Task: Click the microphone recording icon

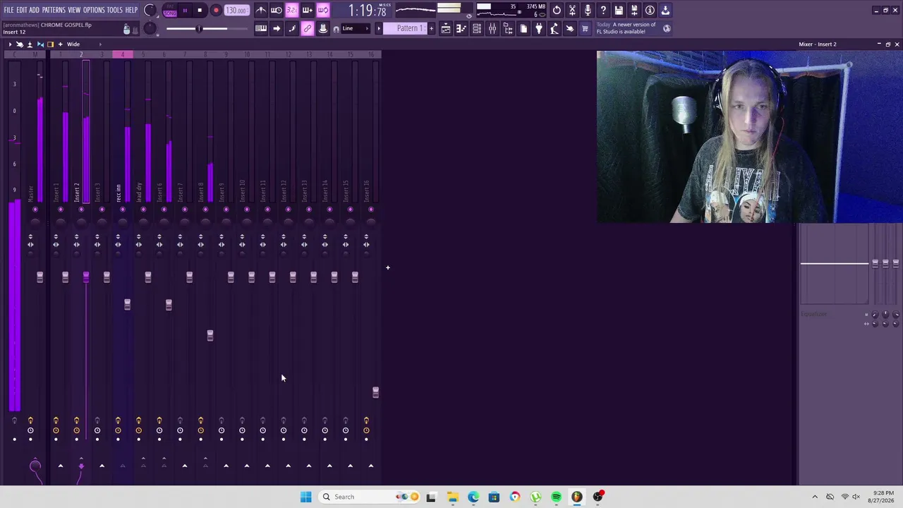Action: click(588, 11)
